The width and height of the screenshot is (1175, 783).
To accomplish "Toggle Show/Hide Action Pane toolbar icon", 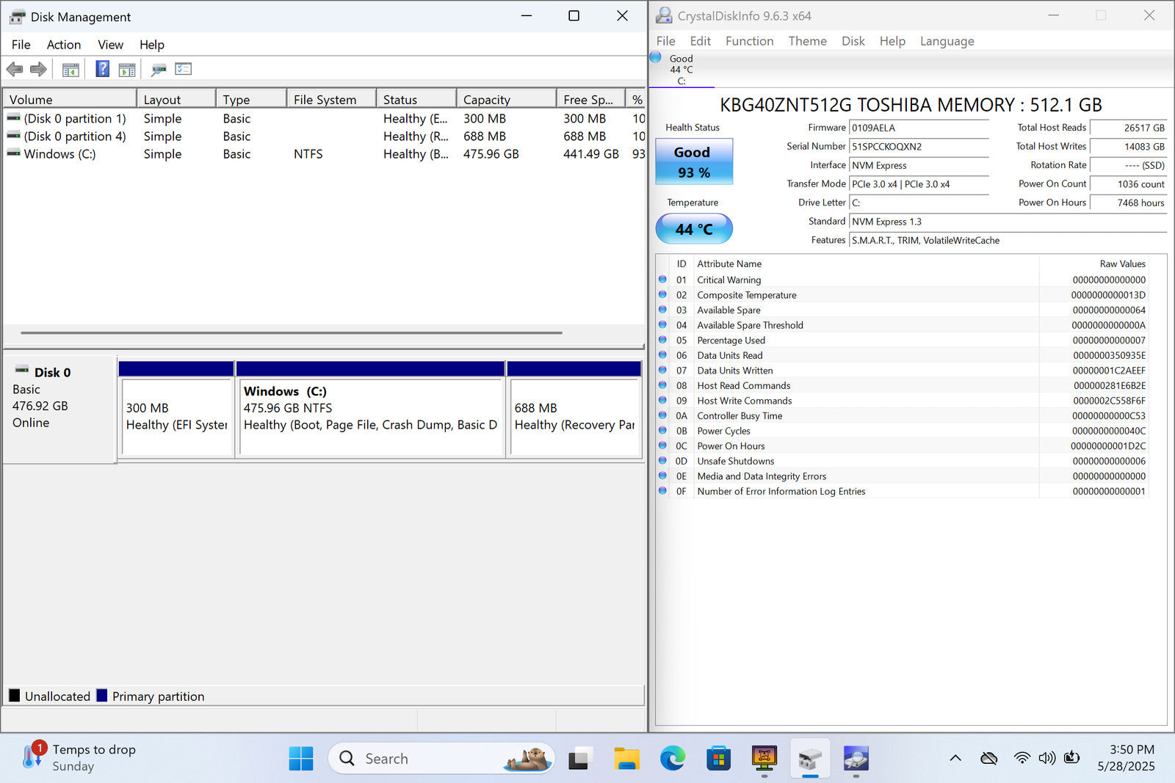I will click(x=127, y=70).
